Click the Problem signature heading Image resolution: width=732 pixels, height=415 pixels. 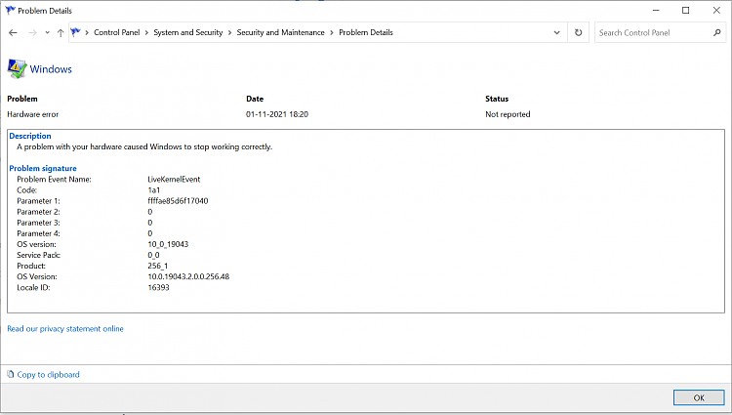(x=43, y=168)
